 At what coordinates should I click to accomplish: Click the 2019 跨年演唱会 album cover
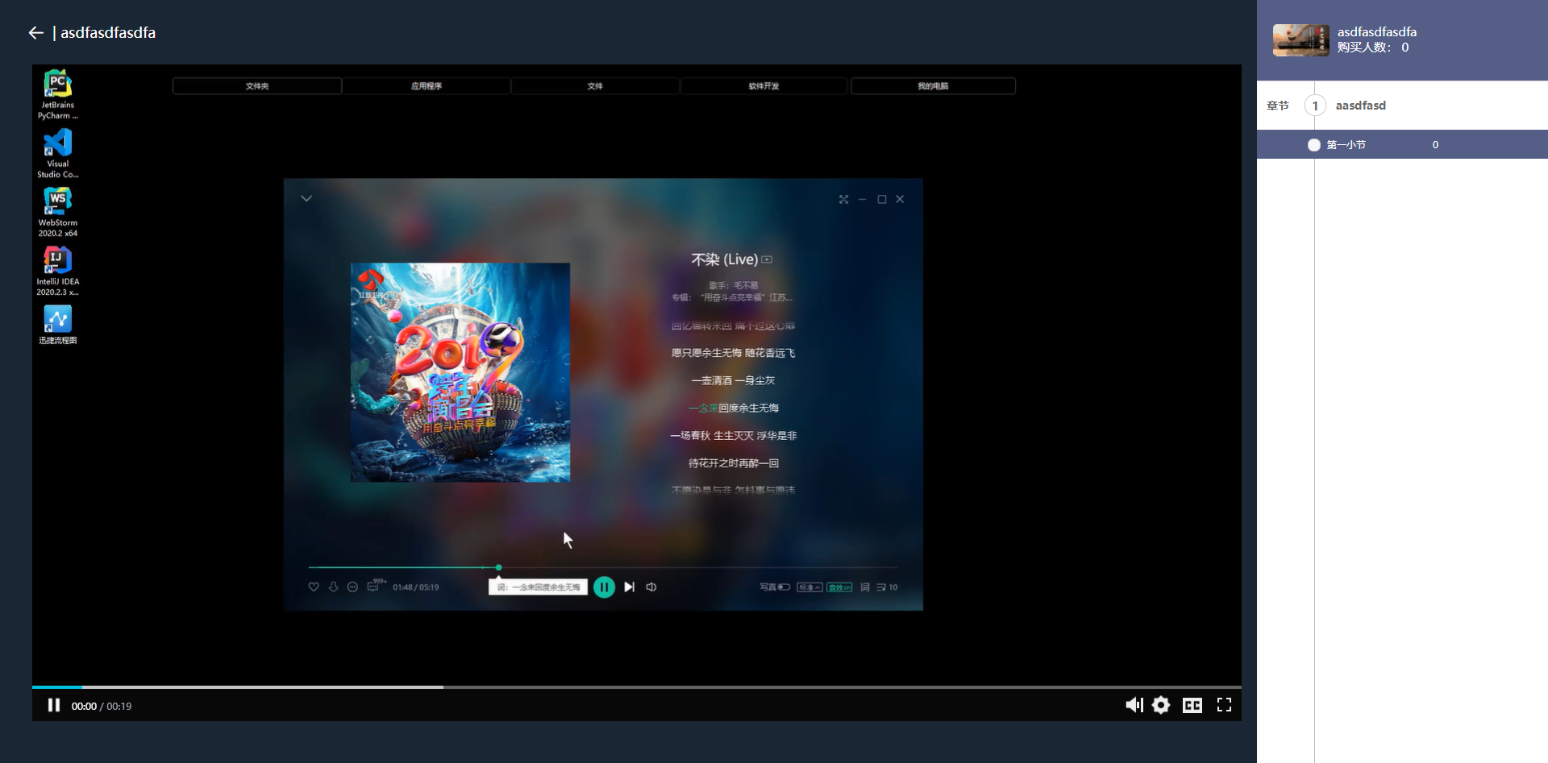[x=460, y=372]
